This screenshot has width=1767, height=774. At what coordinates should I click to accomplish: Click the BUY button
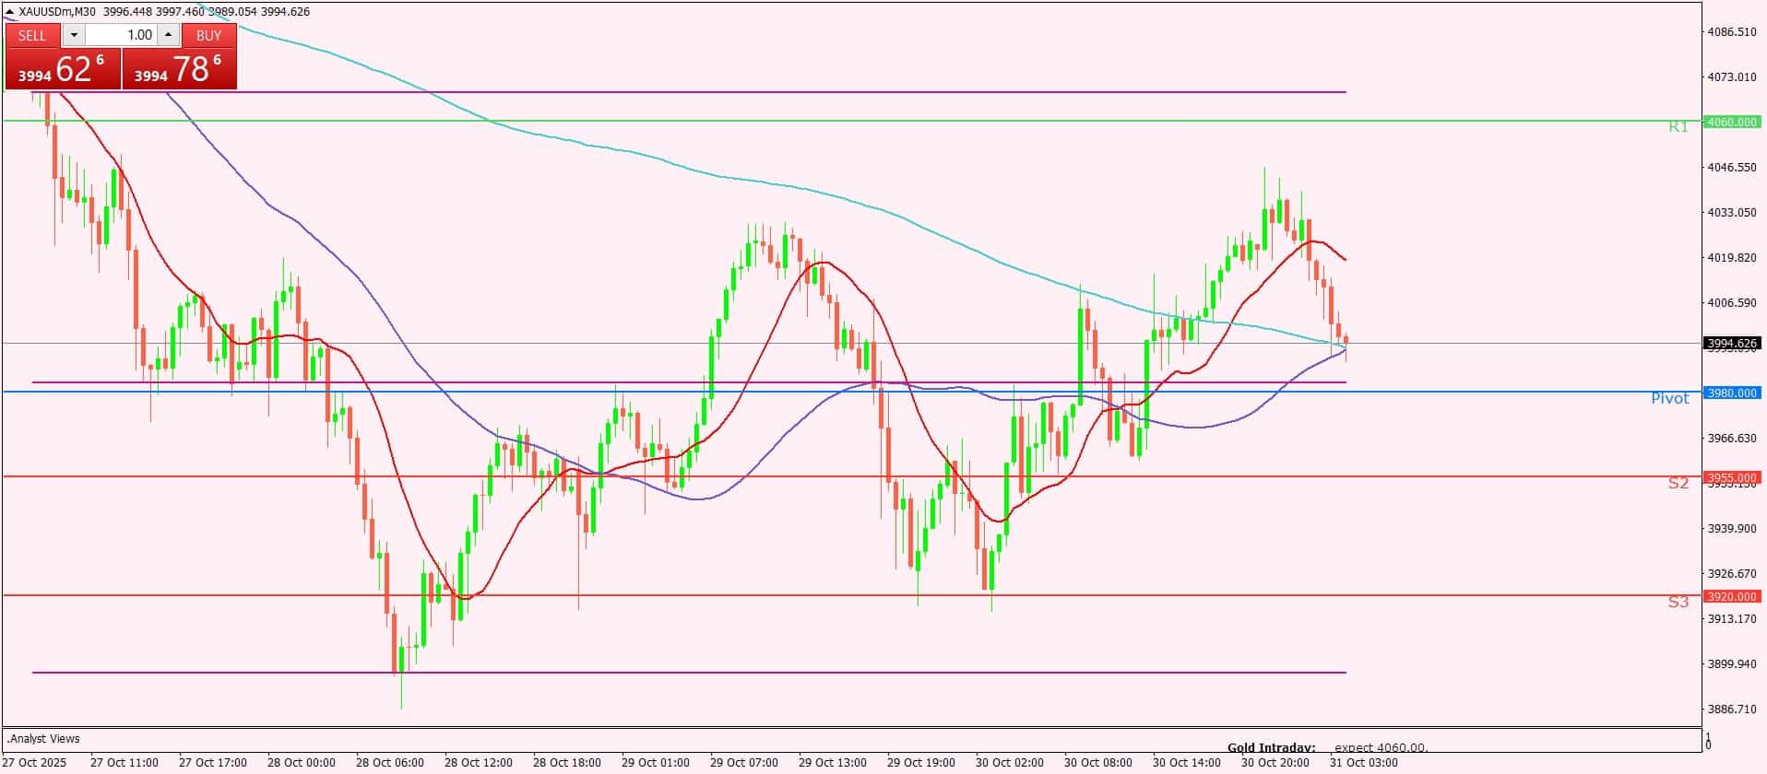(209, 35)
